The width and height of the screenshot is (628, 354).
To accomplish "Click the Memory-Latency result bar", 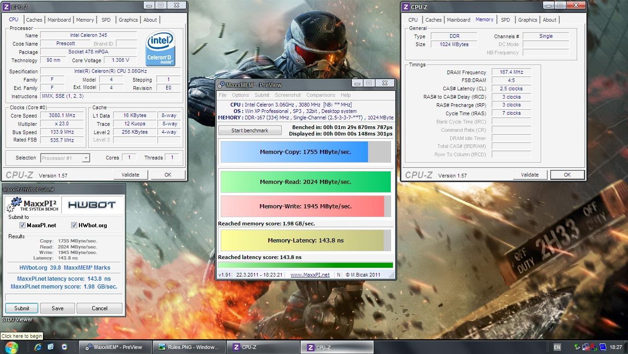I will (306, 240).
